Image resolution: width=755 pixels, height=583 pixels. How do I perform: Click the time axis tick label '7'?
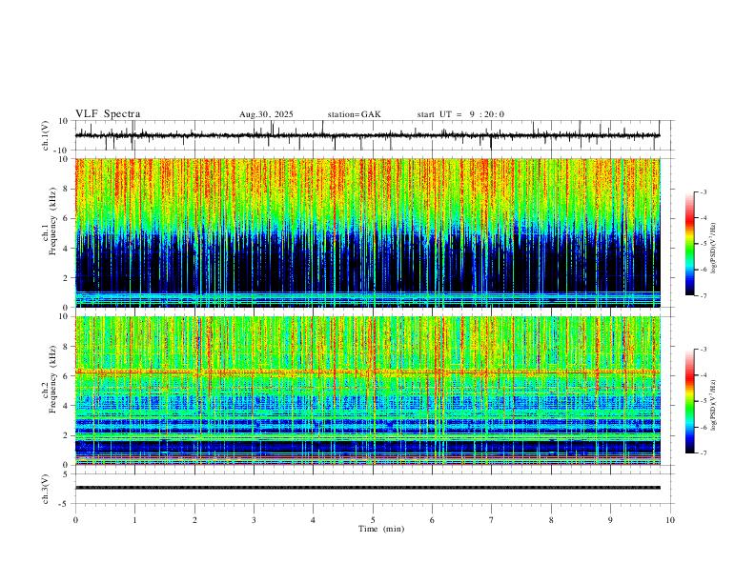pyautogui.click(x=492, y=520)
